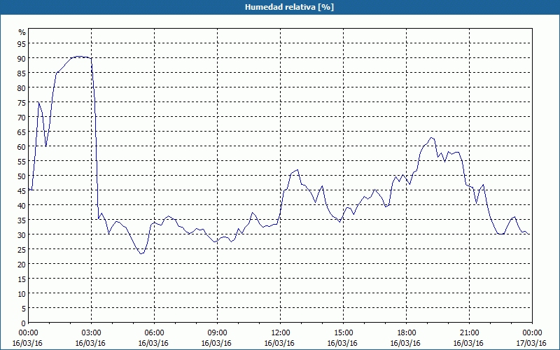Select the 40 value on the vertical axis
This screenshot has height=350, width=560.
(x=22, y=205)
